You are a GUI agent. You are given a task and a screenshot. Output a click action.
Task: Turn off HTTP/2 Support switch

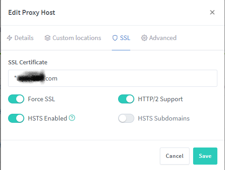126,99
